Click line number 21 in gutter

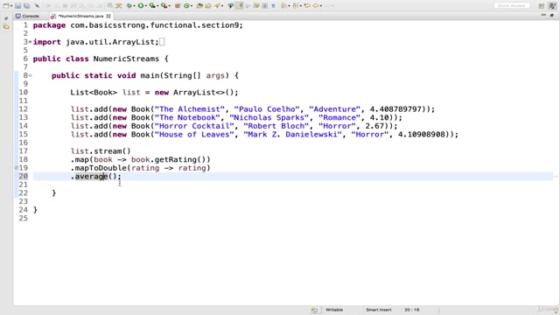24,185
